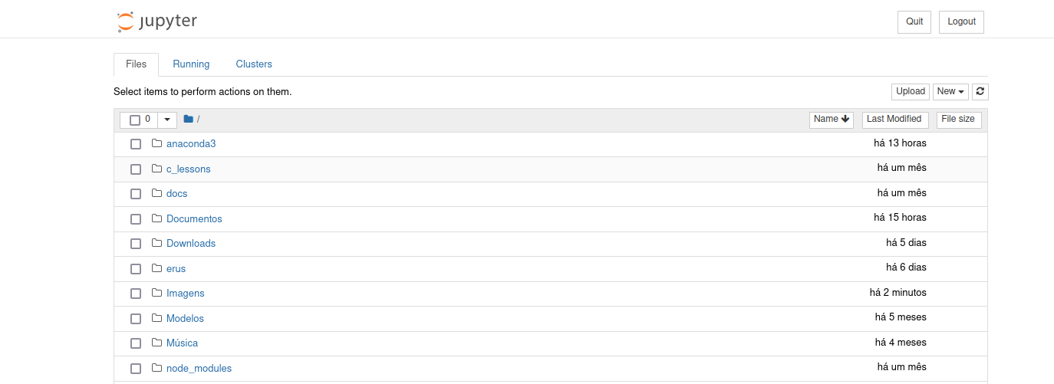Refresh the notebook file list

point(980,92)
